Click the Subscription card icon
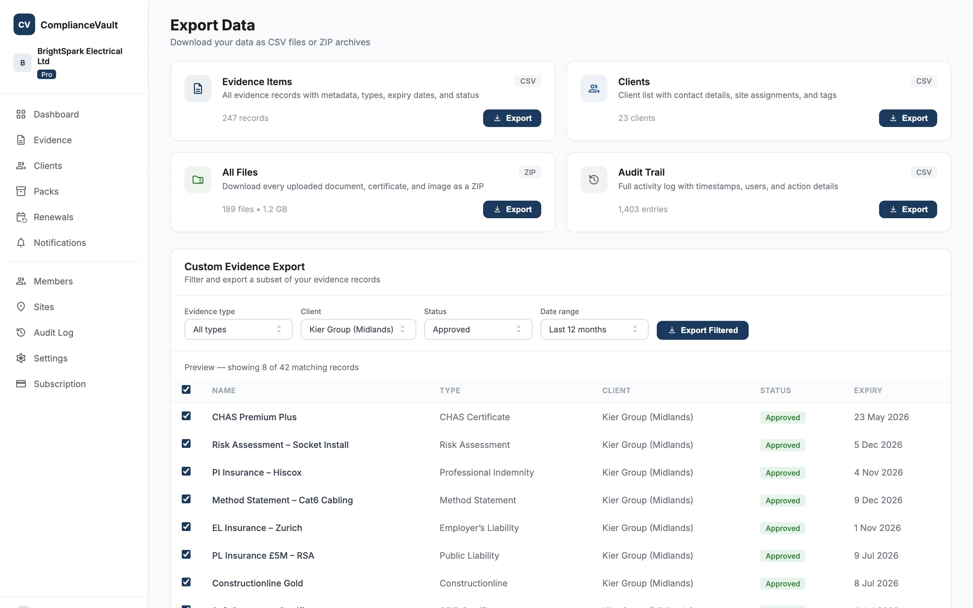 [x=21, y=384]
